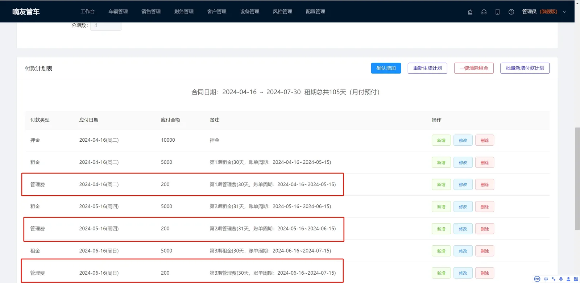Screen dimensions: 580x283
Task: Click the 应付金额 column header
Action: [170, 120]
